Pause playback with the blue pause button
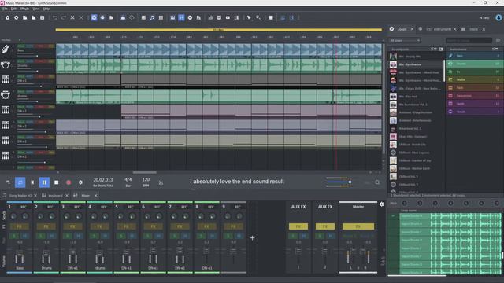504x283 pixels. tap(44, 182)
